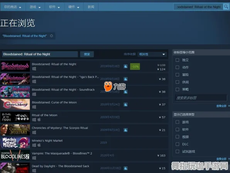Image resolution: width=230 pixels, height=173 pixels.
Task: Open Mineko's Night Market title
Action: click(x=47, y=141)
